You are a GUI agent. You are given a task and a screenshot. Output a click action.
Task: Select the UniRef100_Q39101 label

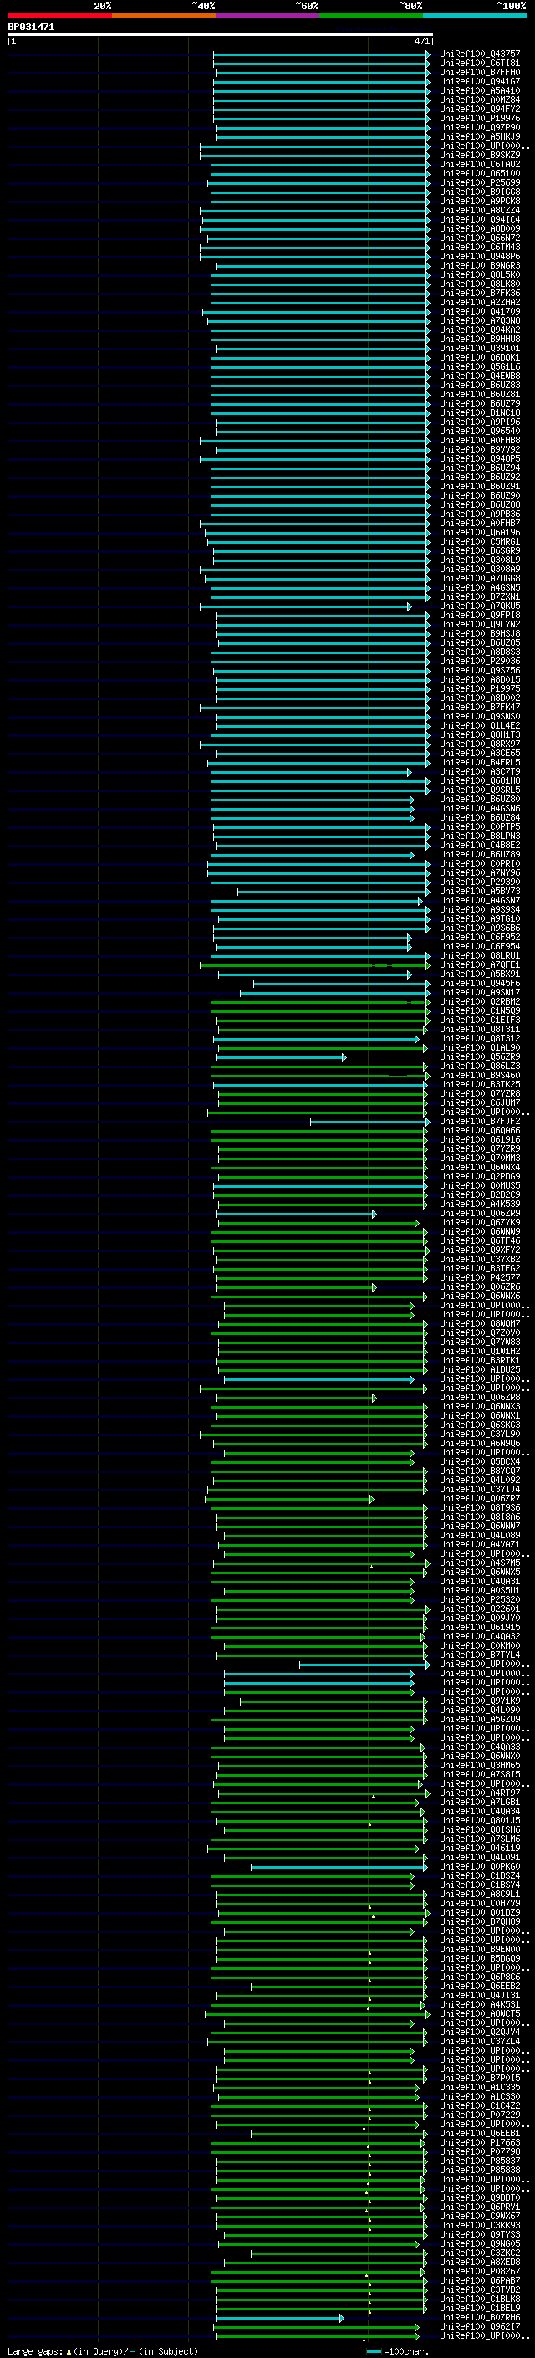point(479,348)
